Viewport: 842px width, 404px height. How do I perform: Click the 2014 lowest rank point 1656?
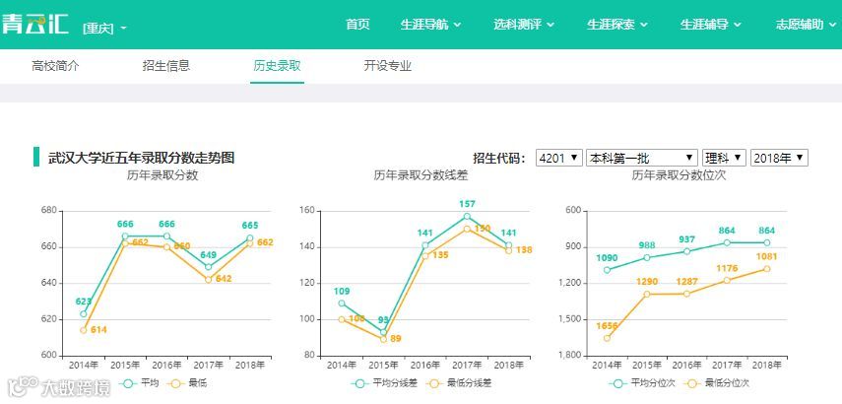pos(607,338)
